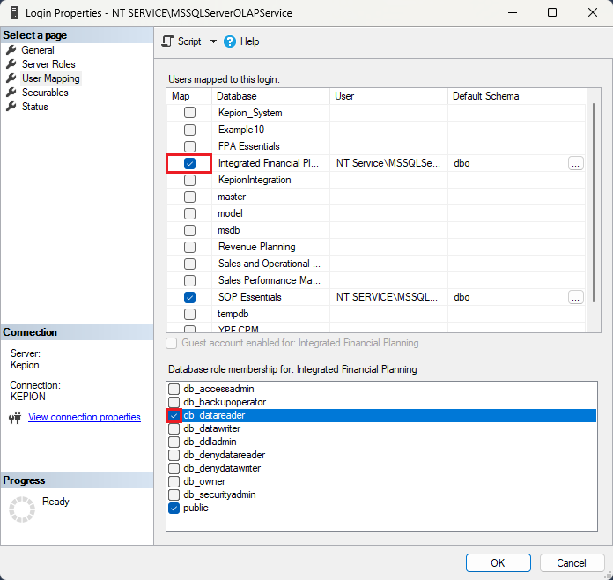Close the Login Properties dialog
The width and height of the screenshot is (613, 580).
pos(592,12)
